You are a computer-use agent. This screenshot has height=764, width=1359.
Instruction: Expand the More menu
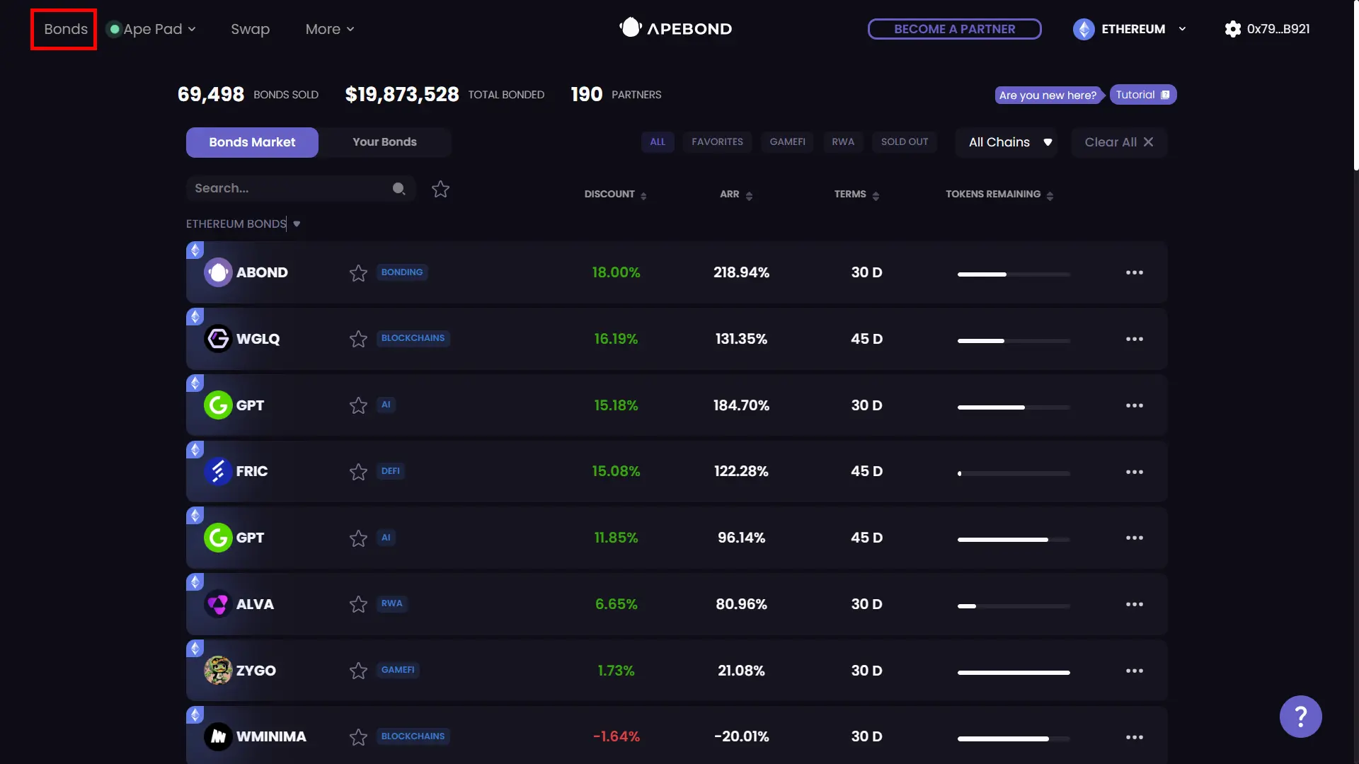pos(330,29)
